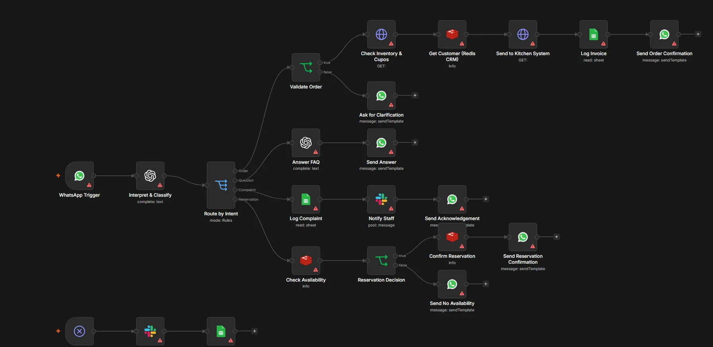Select the error trigger node at bottom
The image size is (713, 347).
79,331
